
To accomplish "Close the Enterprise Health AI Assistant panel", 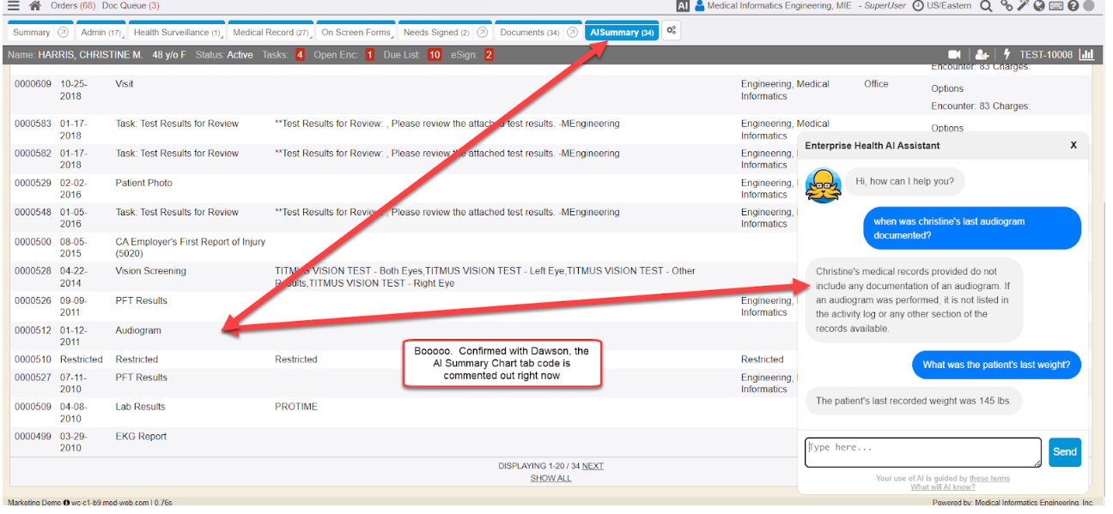I will pos(1073,145).
